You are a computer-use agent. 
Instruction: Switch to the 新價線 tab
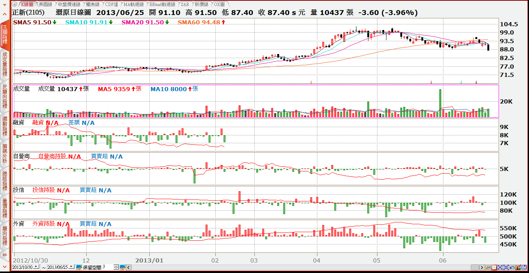(x=202, y=4)
